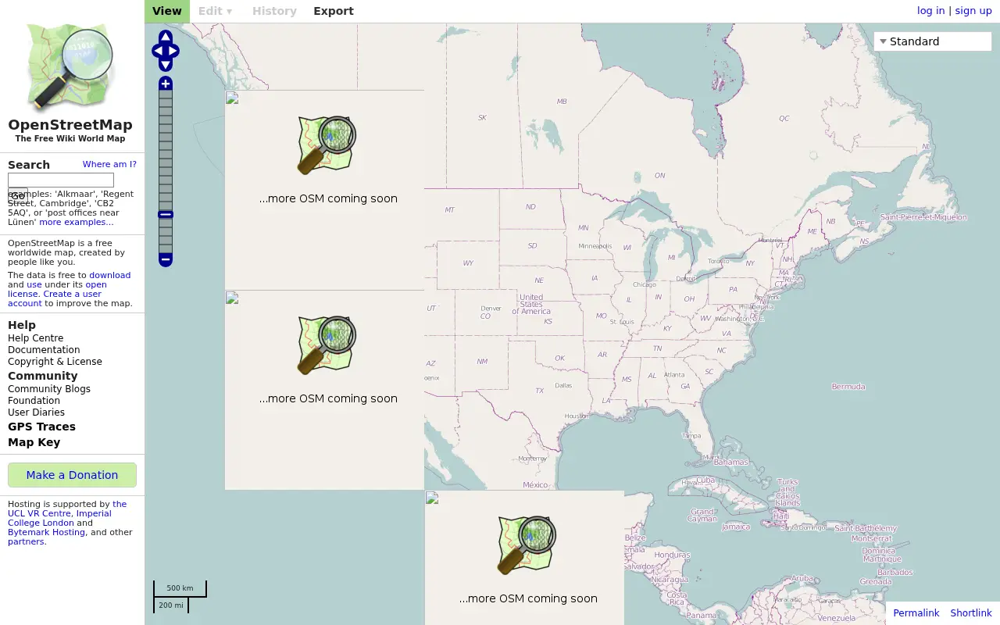Screen dimensions: 1000x625
Task: Pan the map south with the down arrow
Action: 166,66
